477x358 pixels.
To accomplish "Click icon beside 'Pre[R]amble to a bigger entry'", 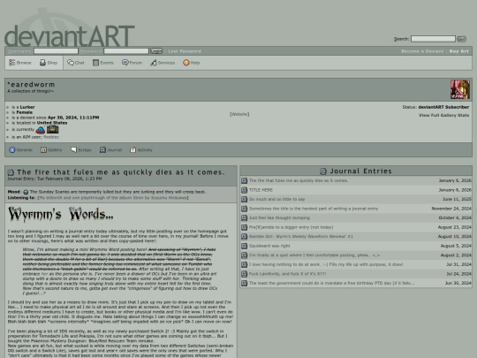I will (x=245, y=227).
